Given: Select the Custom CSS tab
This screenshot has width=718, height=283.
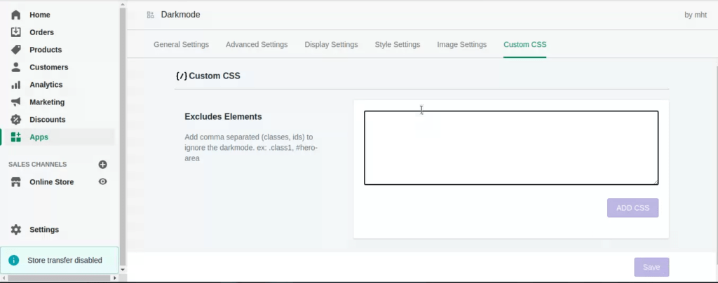Looking at the screenshot, I should pyautogui.click(x=524, y=44).
